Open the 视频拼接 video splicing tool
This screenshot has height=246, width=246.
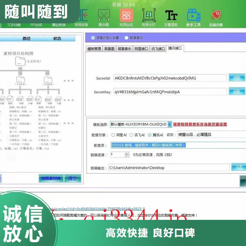pyautogui.click(x=81, y=18)
